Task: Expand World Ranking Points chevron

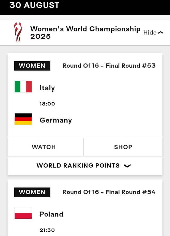Action: pyautogui.click(x=127, y=166)
